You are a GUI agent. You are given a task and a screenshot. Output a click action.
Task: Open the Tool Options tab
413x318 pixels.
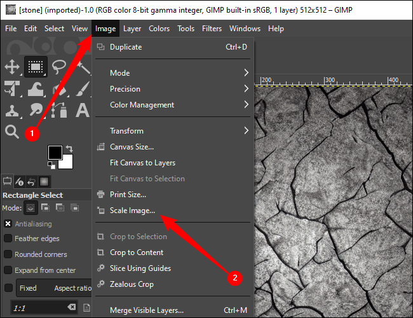(7, 181)
